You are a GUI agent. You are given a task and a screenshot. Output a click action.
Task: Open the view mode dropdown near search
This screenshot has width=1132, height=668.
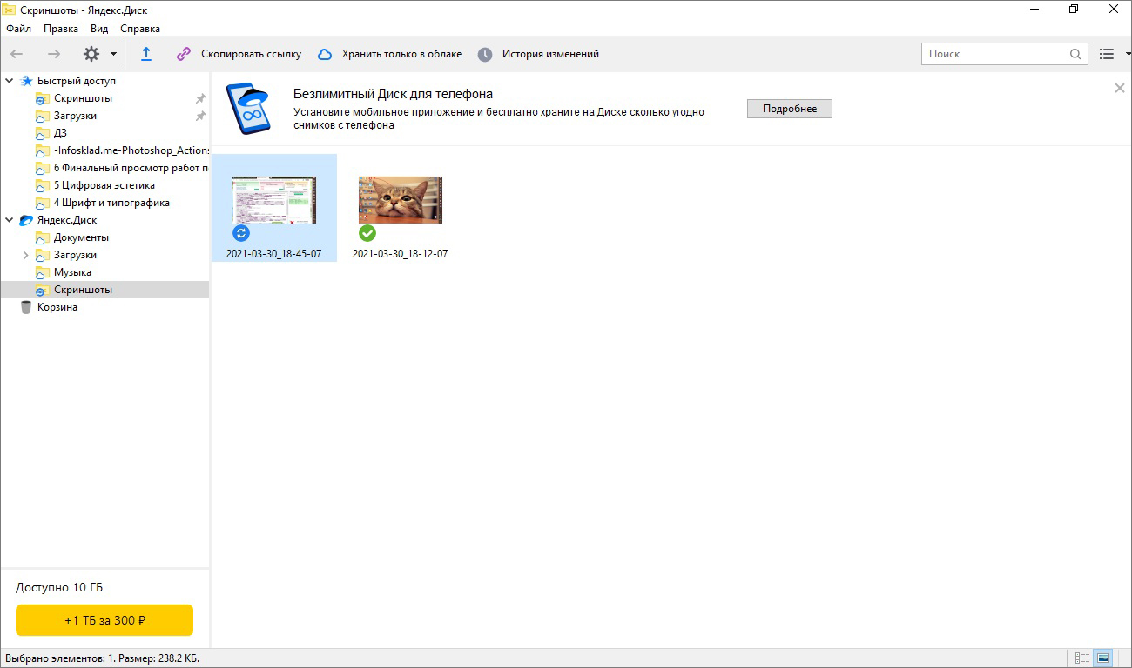point(1129,54)
